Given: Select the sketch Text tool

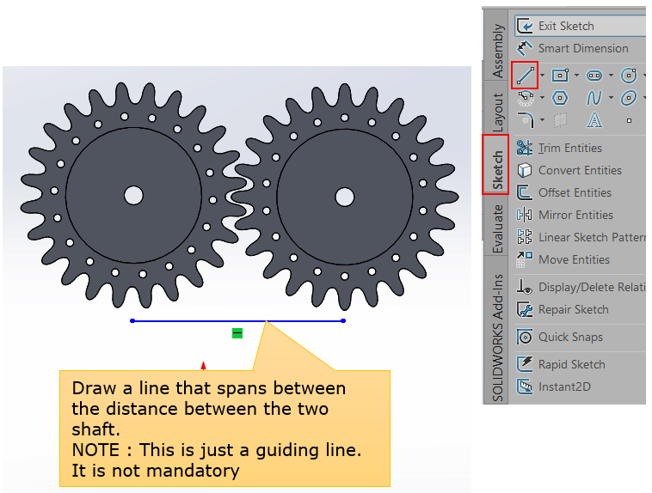Looking at the screenshot, I should tap(594, 120).
